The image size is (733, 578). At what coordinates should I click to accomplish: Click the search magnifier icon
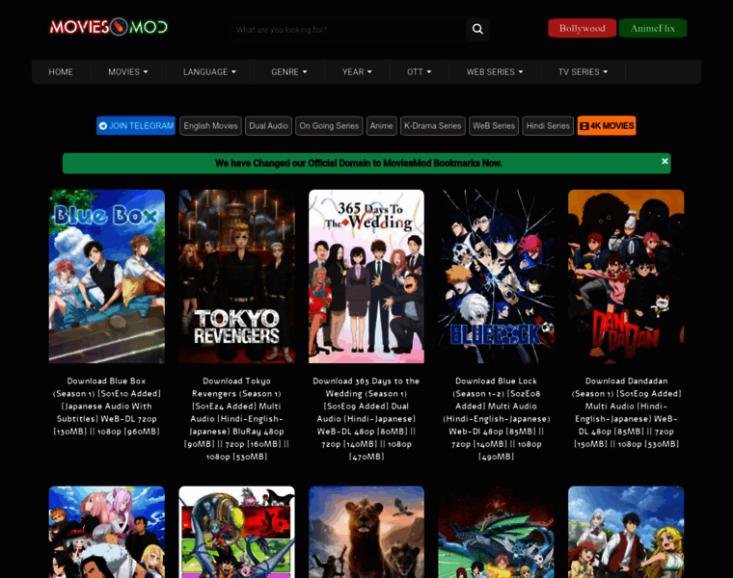coord(477,30)
